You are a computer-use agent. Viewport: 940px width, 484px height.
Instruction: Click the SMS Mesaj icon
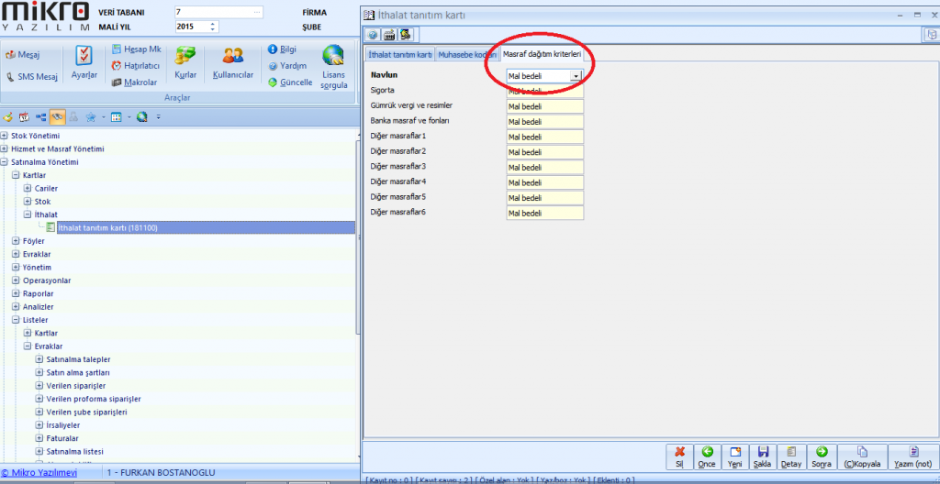(31, 77)
